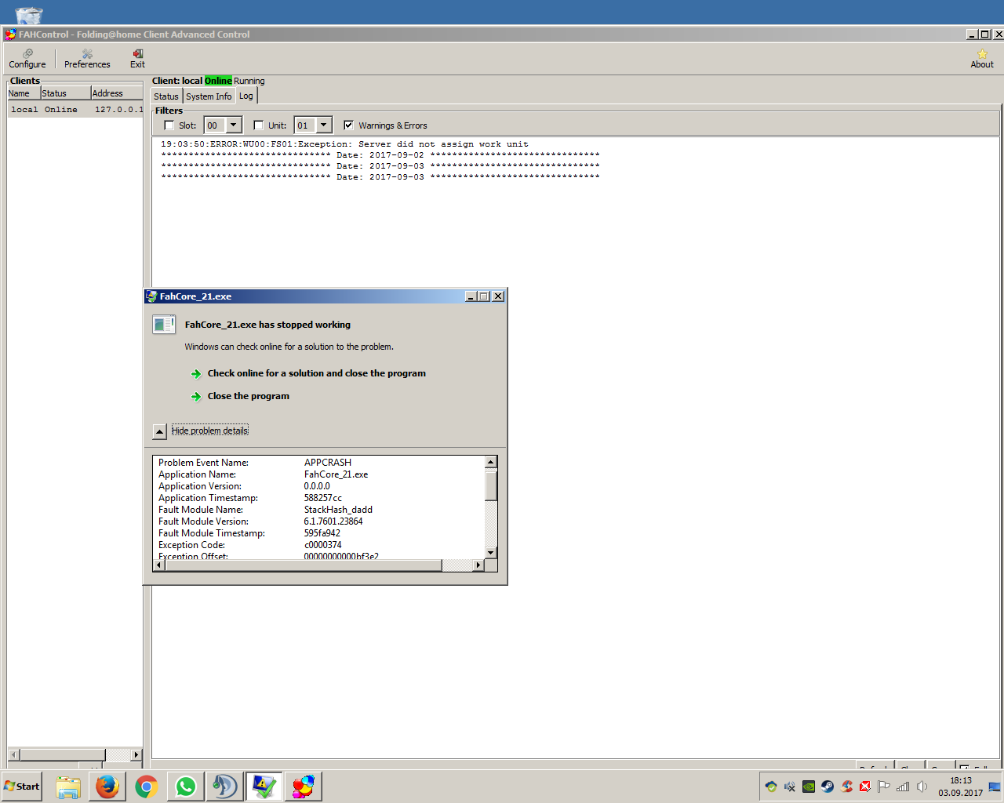Click the Name column header
The image size is (1004, 803).
[24, 93]
